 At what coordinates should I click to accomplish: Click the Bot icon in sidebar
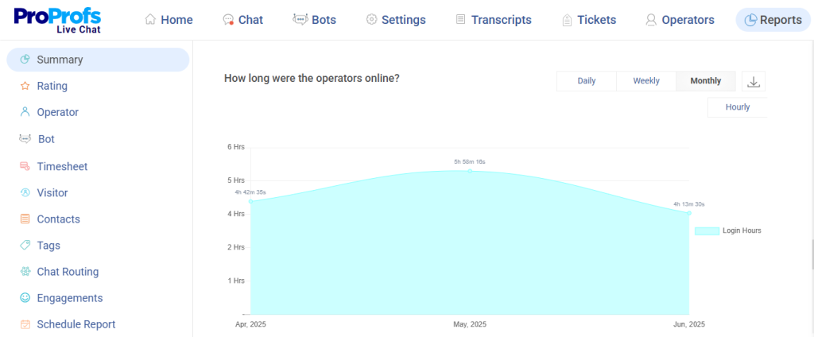click(25, 139)
